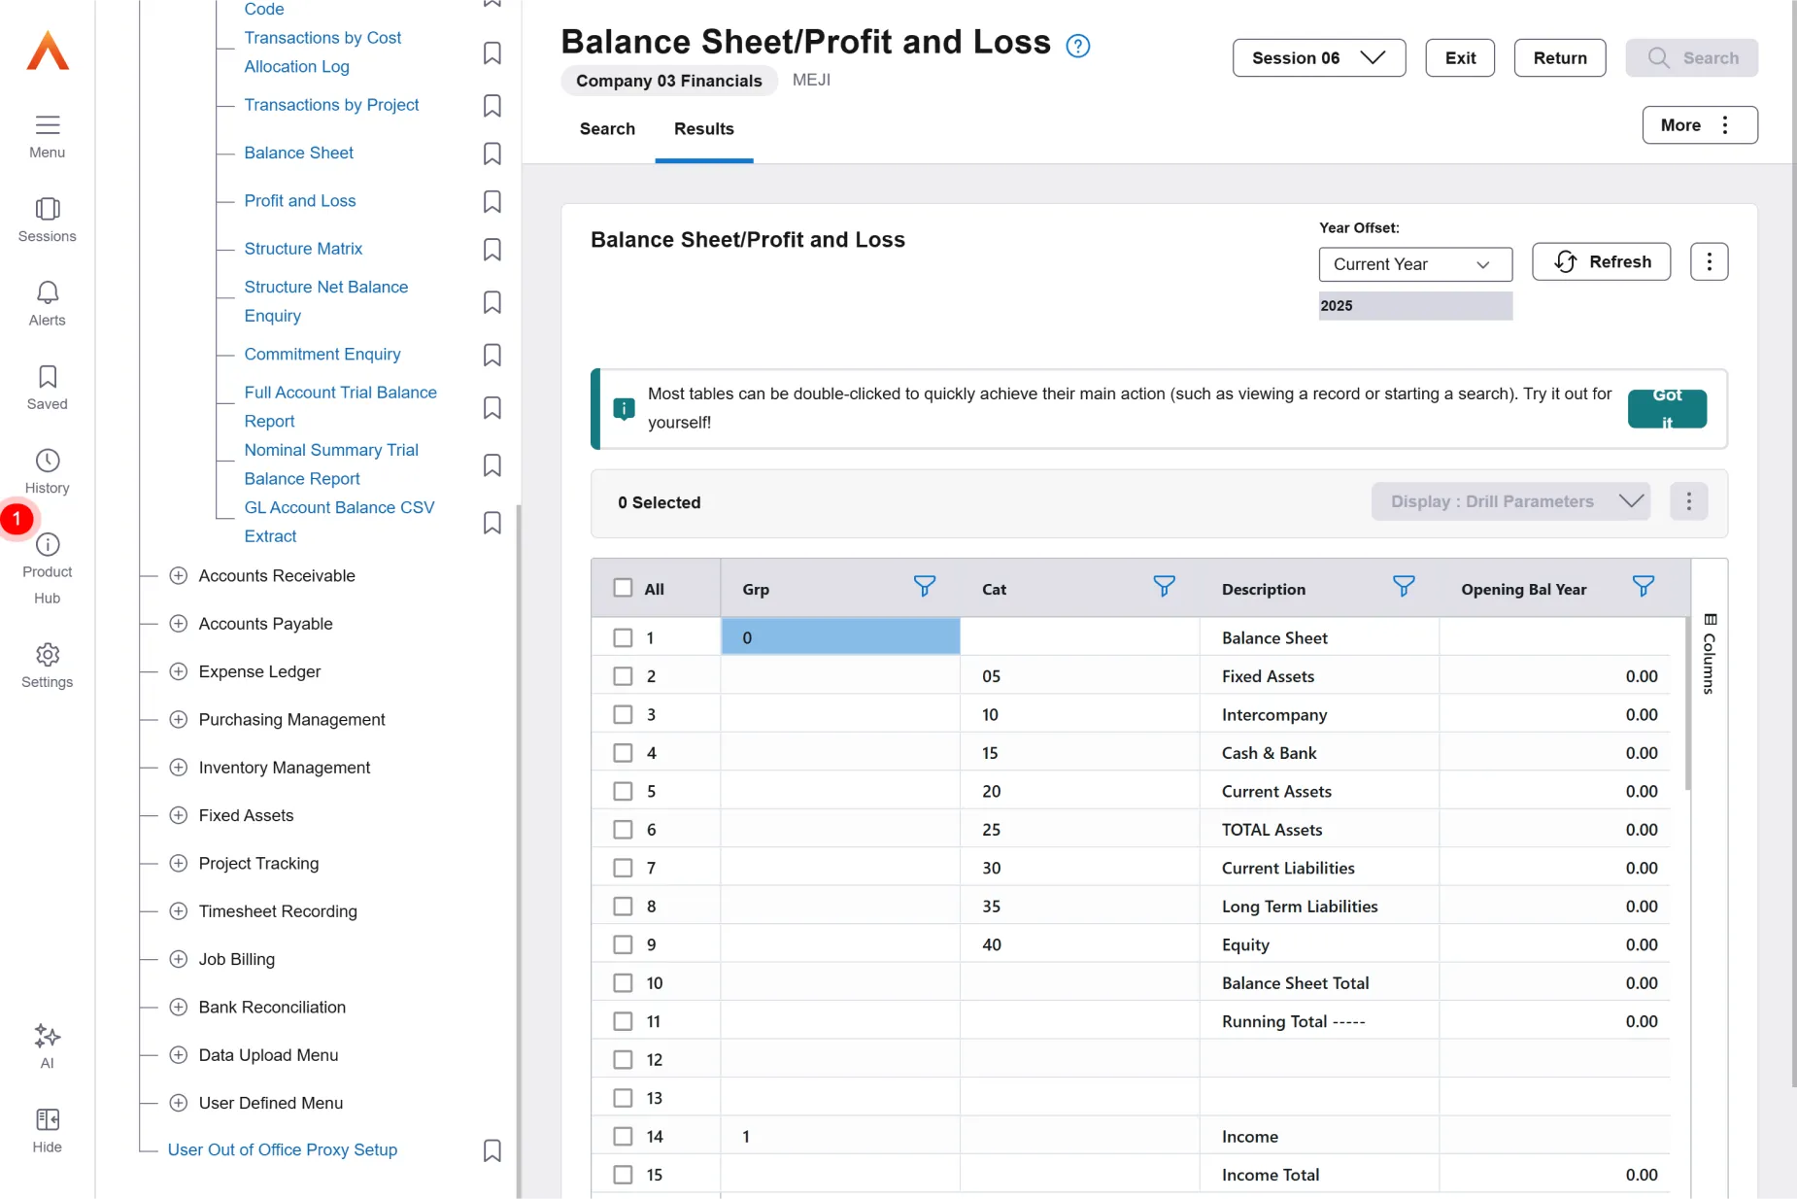The width and height of the screenshot is (1797, 1199).
Task: Tick row 15 Income Total checkbox
Action: tap(623, 1175)
